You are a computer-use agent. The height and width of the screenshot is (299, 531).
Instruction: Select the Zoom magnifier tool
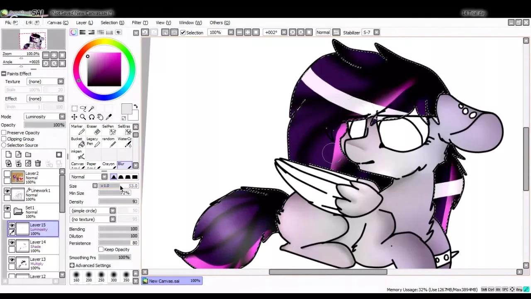pyautogui.click(x=83, y=117)
